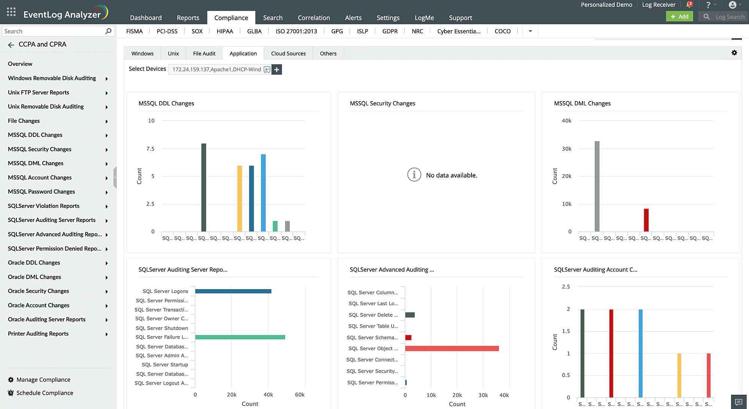Screen dimensions: 749x409
Task: Click the back arrow beside CCPA and CPRA
Action: [11, 45]
